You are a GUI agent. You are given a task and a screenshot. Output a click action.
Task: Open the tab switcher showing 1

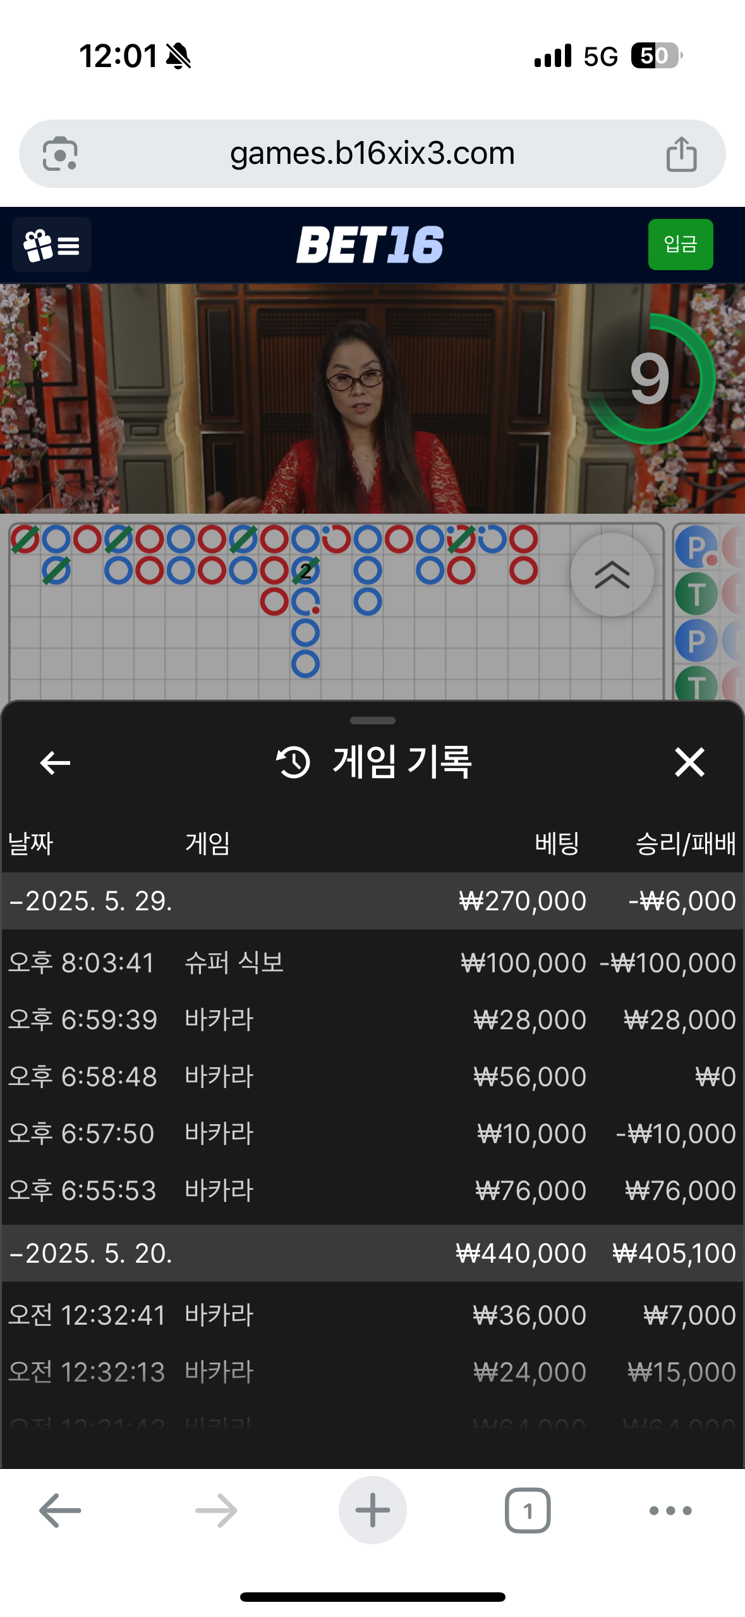[528, 1510]
